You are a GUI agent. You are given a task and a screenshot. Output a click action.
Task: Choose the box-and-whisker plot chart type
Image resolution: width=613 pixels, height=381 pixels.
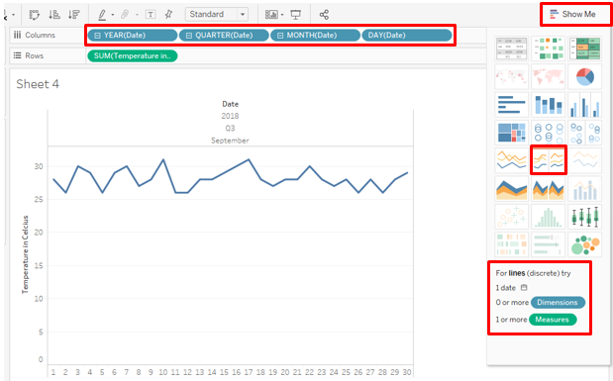585,217
